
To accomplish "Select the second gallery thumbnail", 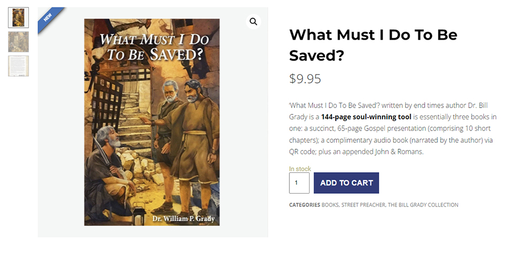I will 18,42.
